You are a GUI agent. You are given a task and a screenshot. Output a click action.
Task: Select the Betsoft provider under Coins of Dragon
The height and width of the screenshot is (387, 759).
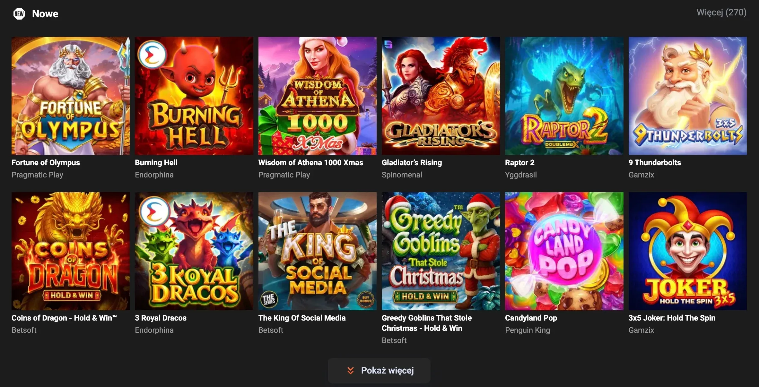24,330
